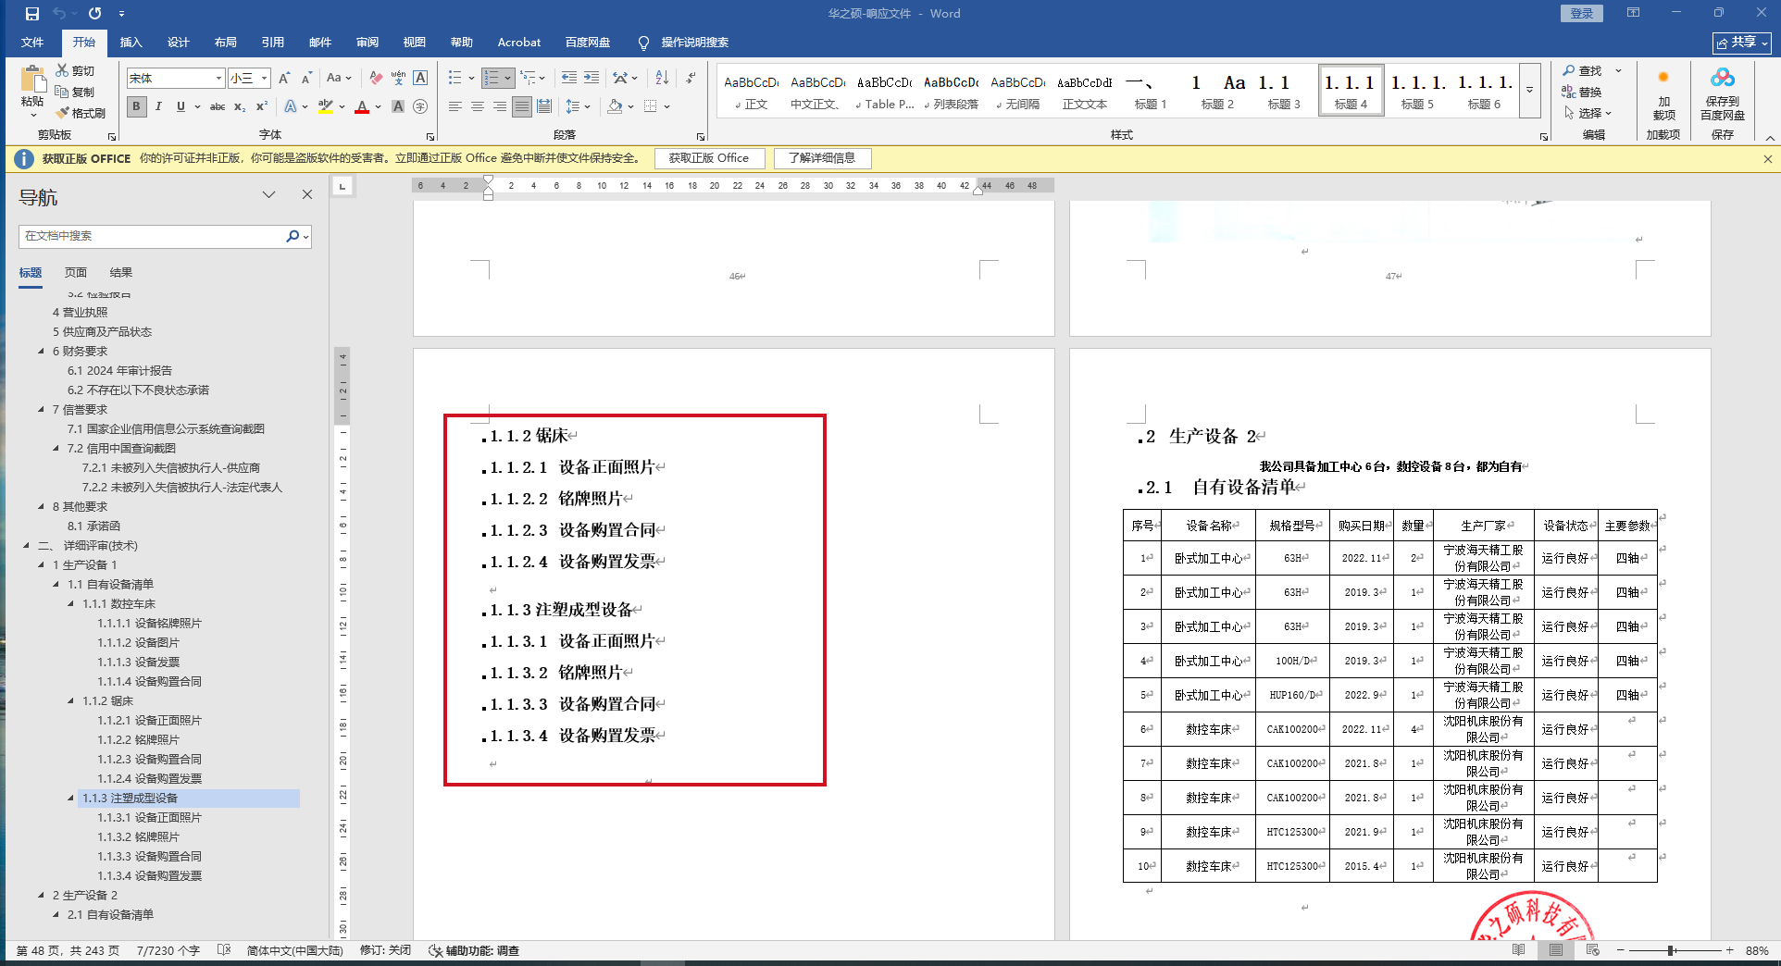
Task: Collapse the 1.1.2 锯床 heading
Action: coord(71,700)
